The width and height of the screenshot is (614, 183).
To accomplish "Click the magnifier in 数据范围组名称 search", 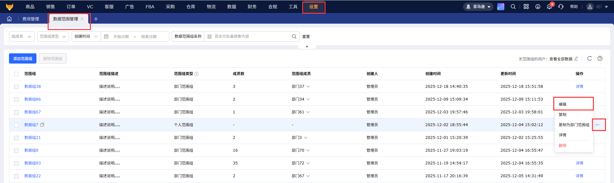I will 294,36.
